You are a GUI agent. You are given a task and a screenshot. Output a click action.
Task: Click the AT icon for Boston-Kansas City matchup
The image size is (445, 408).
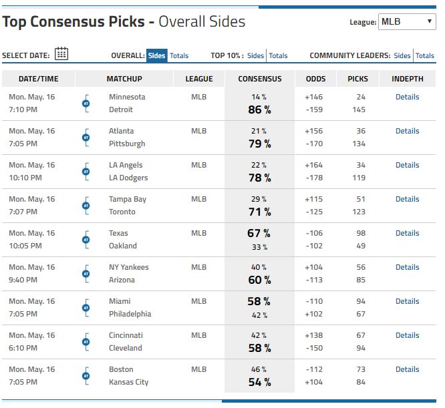coord(86,376)
